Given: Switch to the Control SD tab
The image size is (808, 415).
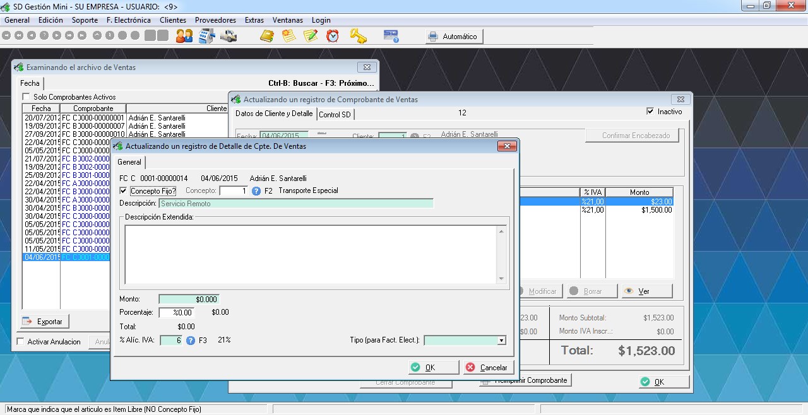Looking at the screenshot, I should (335, 115).
